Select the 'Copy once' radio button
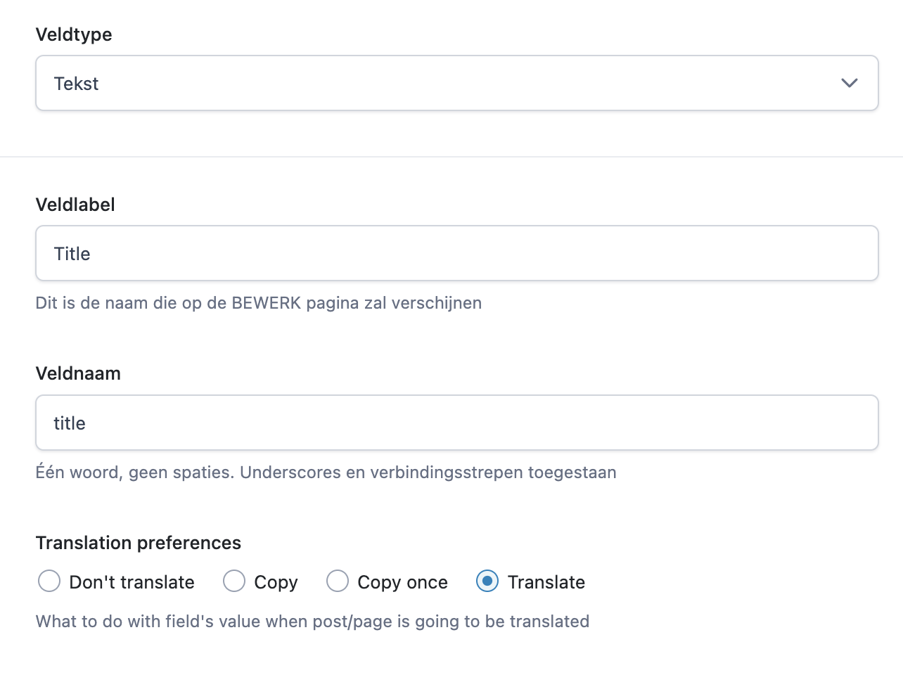This screenshot has height=675, width=903. tap(338, 581)
